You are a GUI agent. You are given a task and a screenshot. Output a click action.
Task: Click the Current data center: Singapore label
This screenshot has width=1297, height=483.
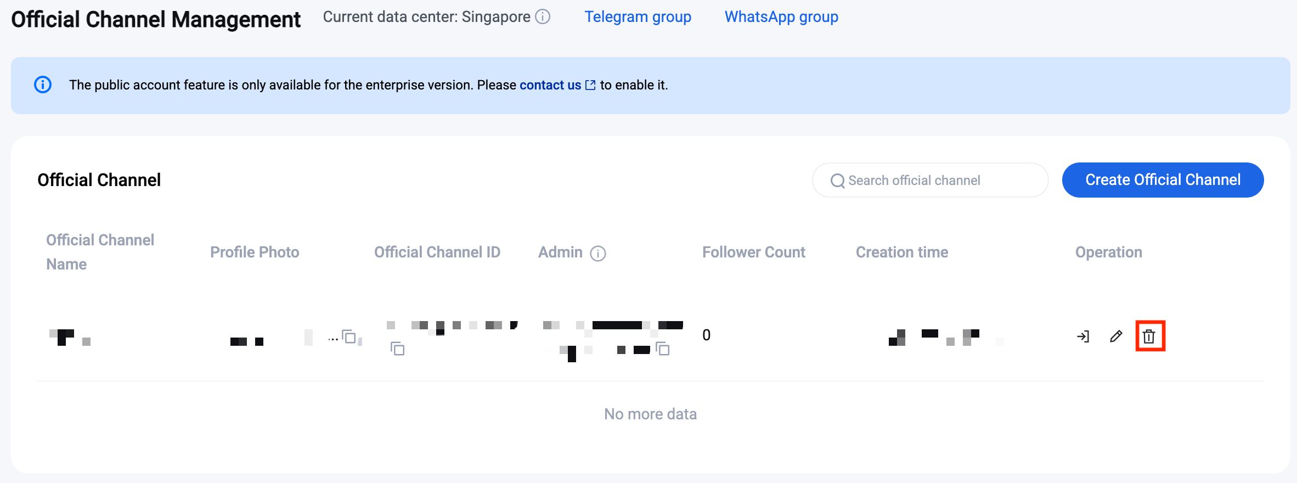pos(426,17)
